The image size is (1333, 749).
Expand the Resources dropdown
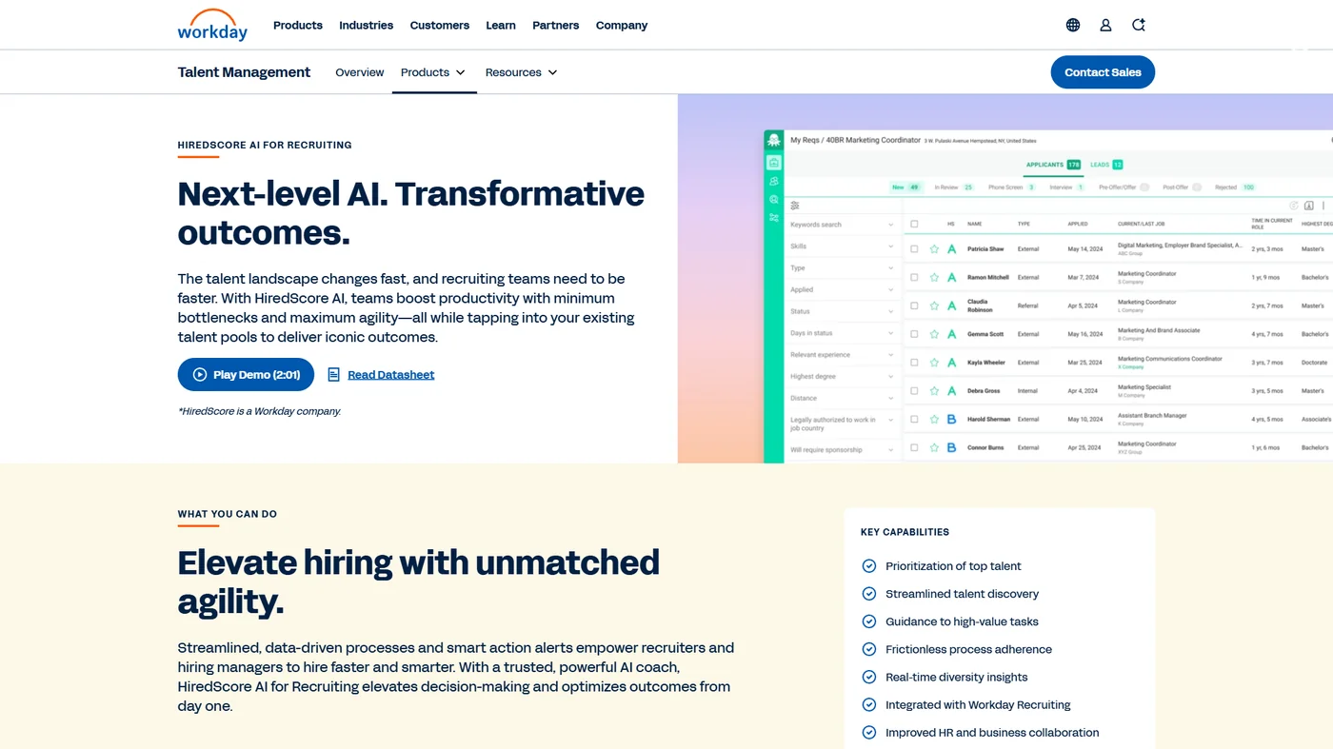(521, 72)
